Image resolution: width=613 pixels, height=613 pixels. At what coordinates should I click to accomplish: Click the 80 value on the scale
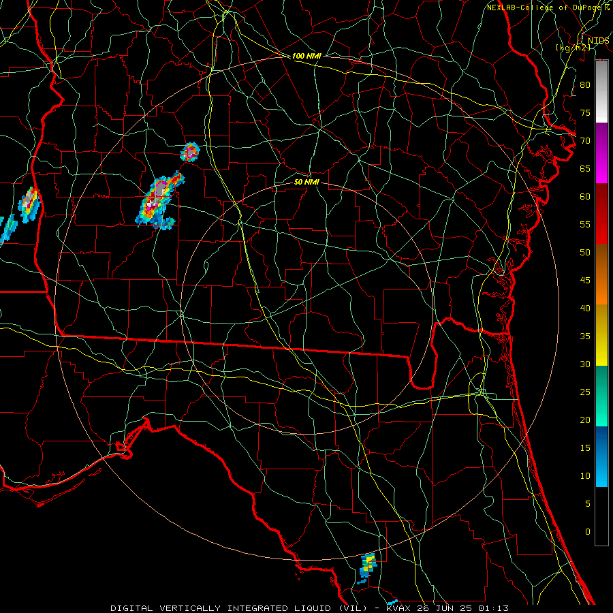coord(585,85)
